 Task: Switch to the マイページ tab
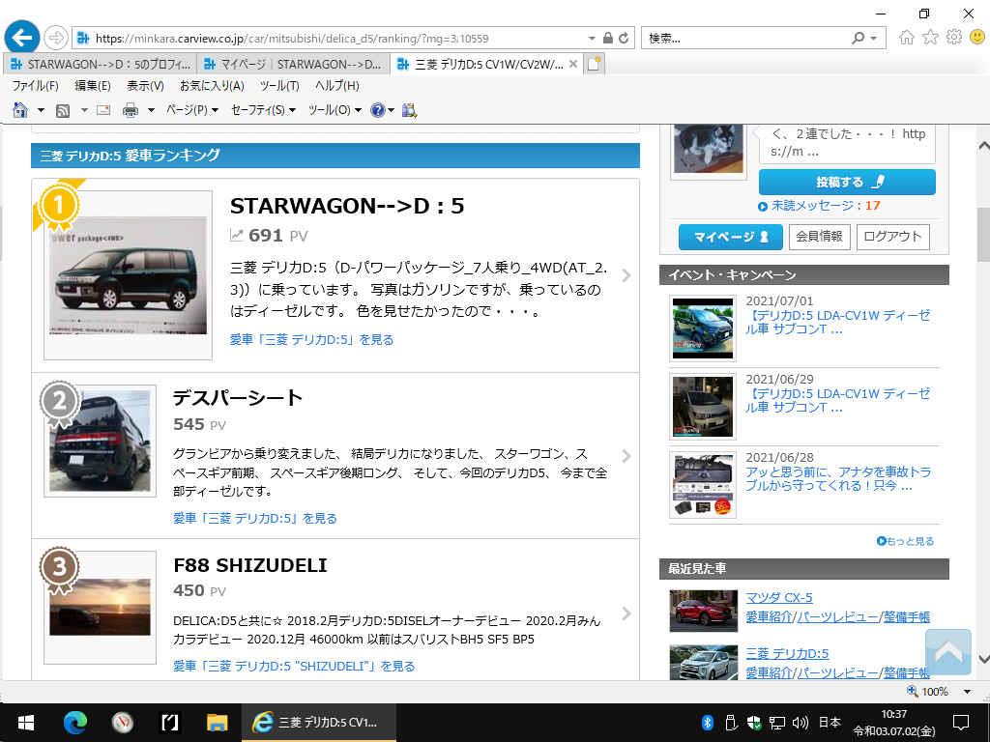(293, 64)
